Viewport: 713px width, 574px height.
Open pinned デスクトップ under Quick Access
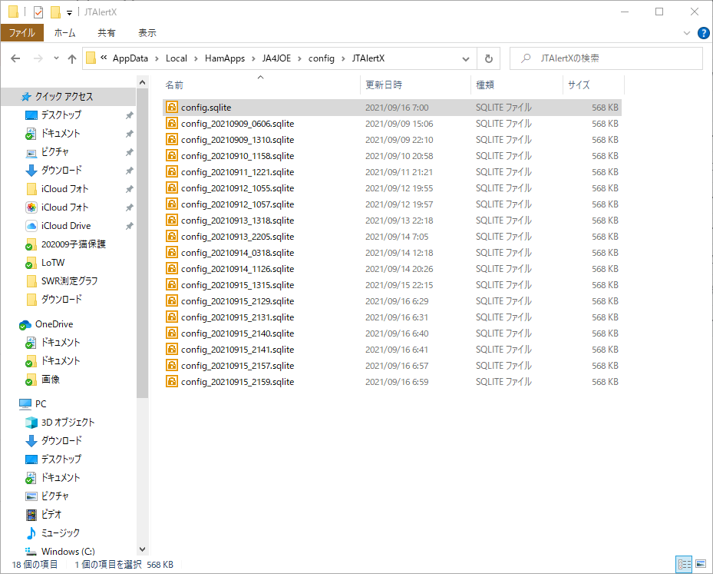61,114
